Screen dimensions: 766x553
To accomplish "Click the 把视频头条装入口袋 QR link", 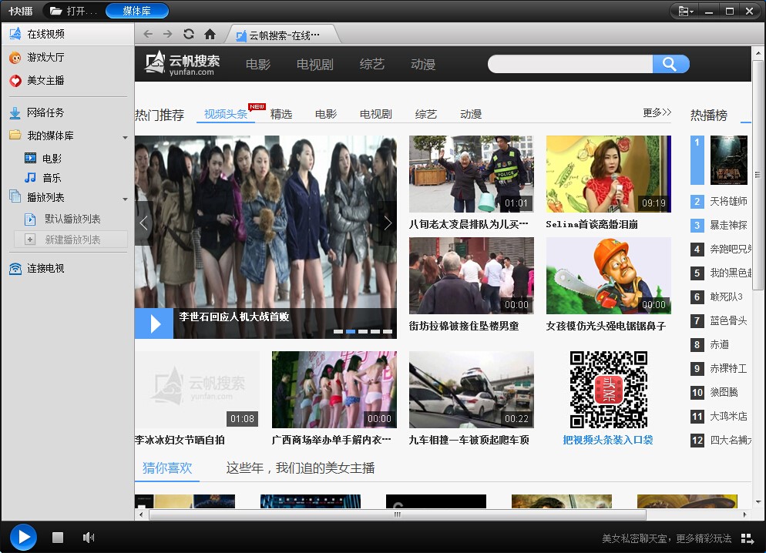I will 608,439.
